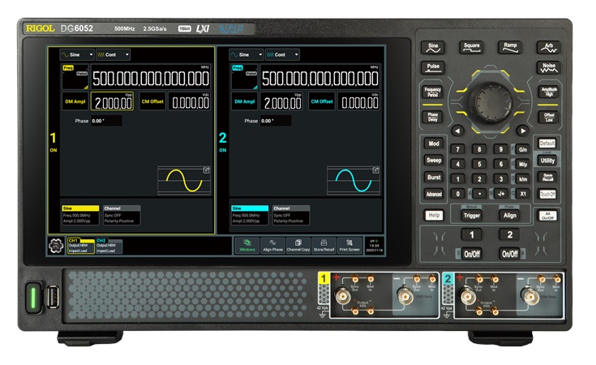Tap the Sweep hardware key
This screenshot has height=365, width=596.
coord(434,160)
